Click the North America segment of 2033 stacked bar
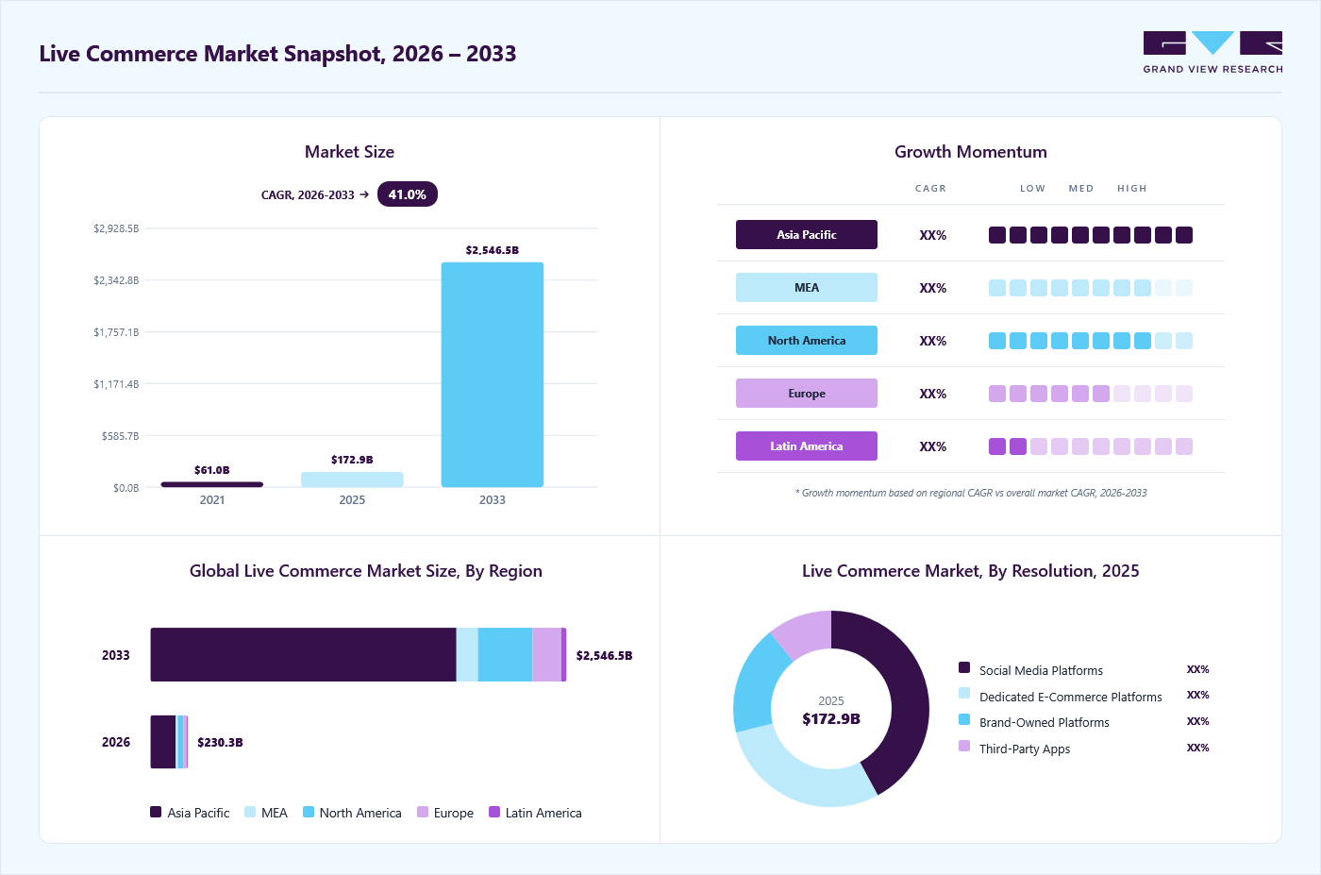 [505, 654]
